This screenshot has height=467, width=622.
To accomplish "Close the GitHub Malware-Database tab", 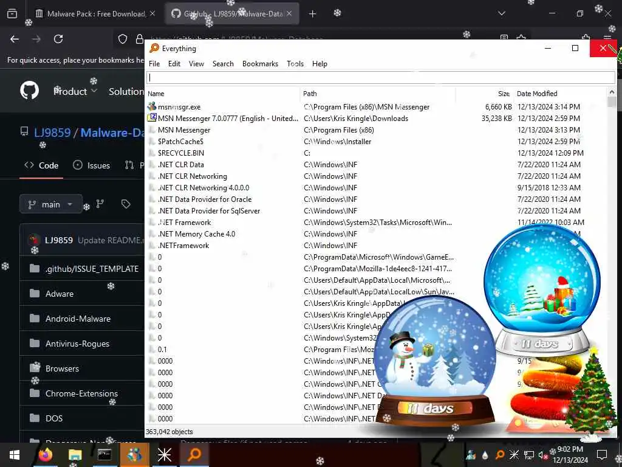I will pyautogui.click(x=289, y=13).
